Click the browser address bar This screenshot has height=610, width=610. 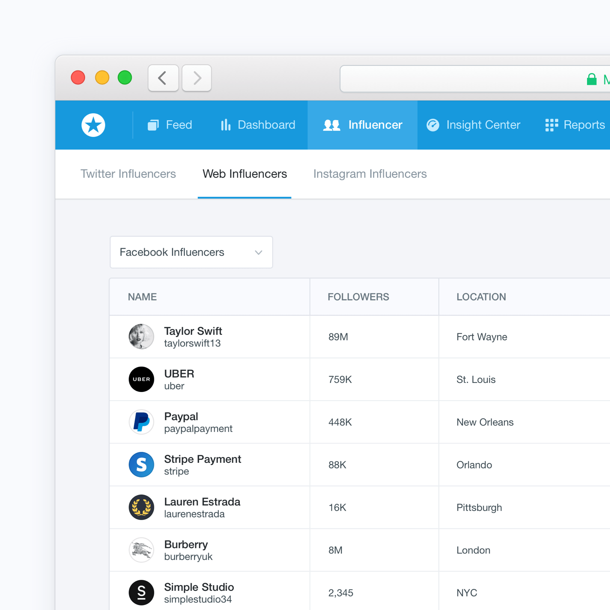point(474,79)
